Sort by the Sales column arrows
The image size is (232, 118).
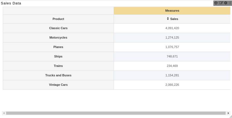click(168, 19)
